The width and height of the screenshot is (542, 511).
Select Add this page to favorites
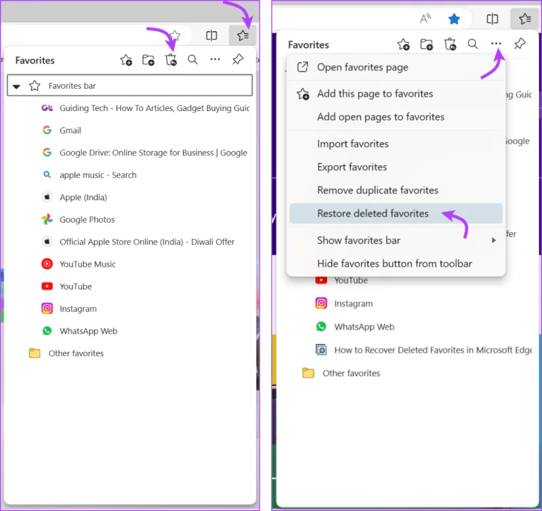coord(396,93)
